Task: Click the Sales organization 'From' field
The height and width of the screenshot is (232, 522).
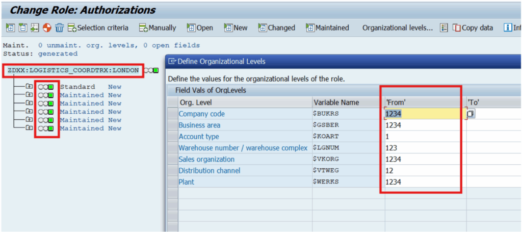Action: click(x=423, y=159)
